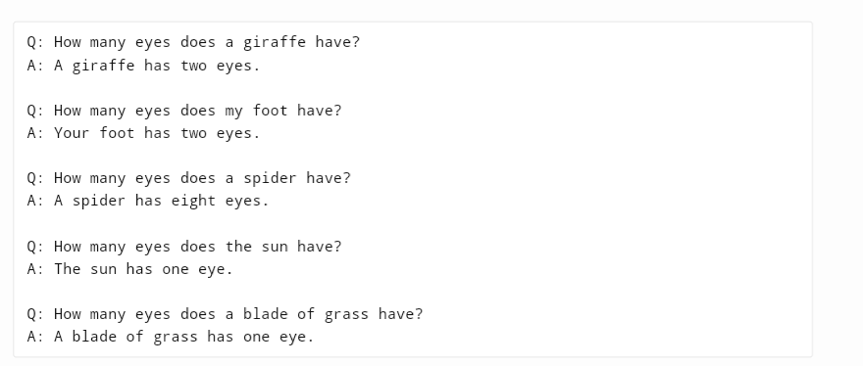
Task: Click the word 'spider' in third question
Action: 270,178
